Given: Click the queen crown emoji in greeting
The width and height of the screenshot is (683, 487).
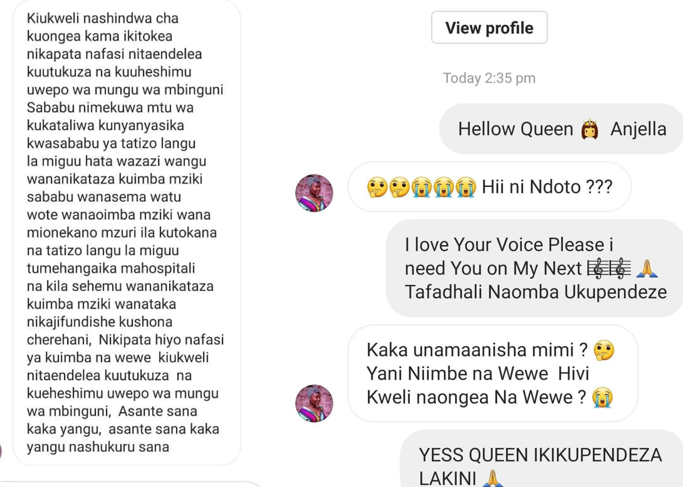Looking at the screenshot, I should [589, 129].
